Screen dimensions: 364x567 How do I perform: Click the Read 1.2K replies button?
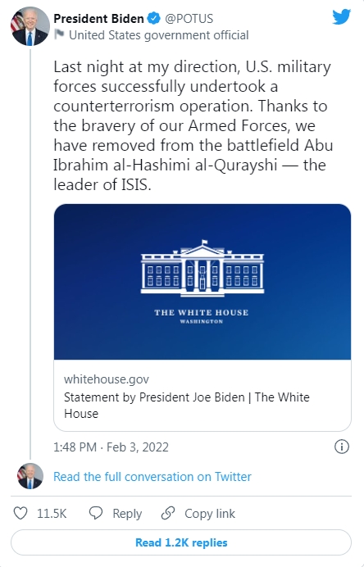click(181, 542)
